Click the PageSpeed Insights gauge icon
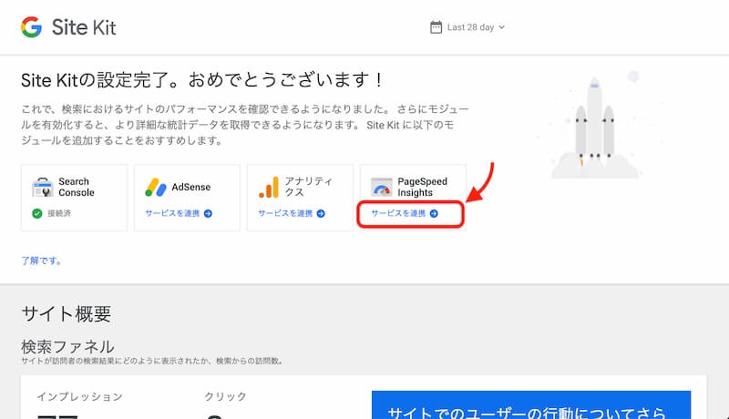 382,188
